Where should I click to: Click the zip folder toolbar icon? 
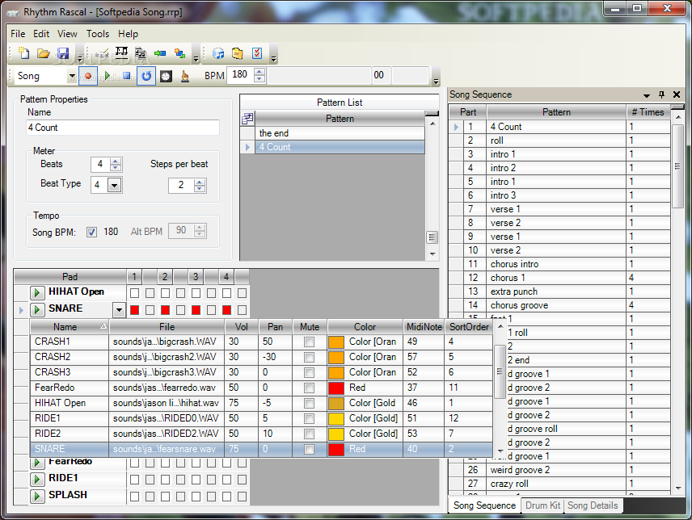[238, 53]
